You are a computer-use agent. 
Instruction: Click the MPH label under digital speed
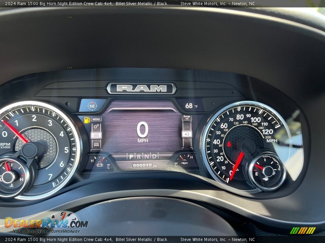143,140
